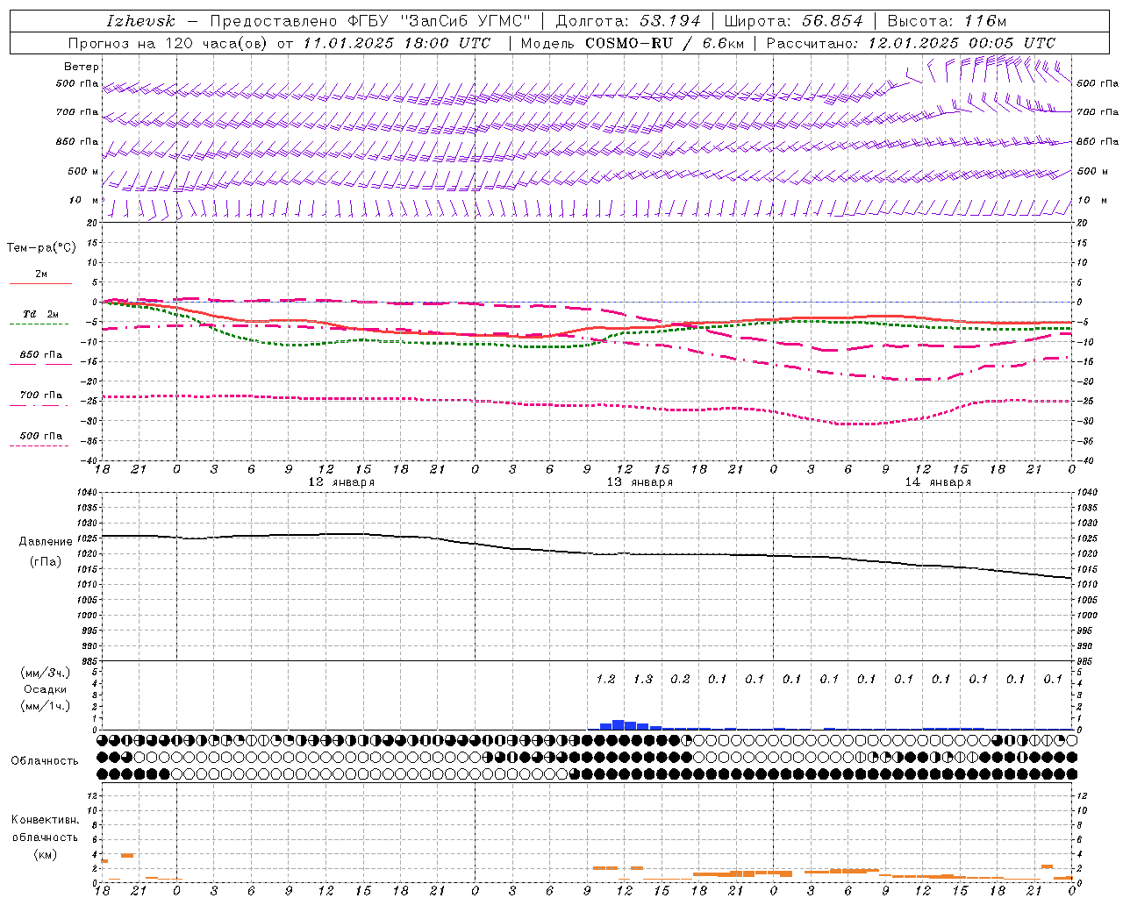Viewport: 1123px width, 898px height.
Task: Click the tallest blue precipitation bar
Action: click(x=619, y=724)
